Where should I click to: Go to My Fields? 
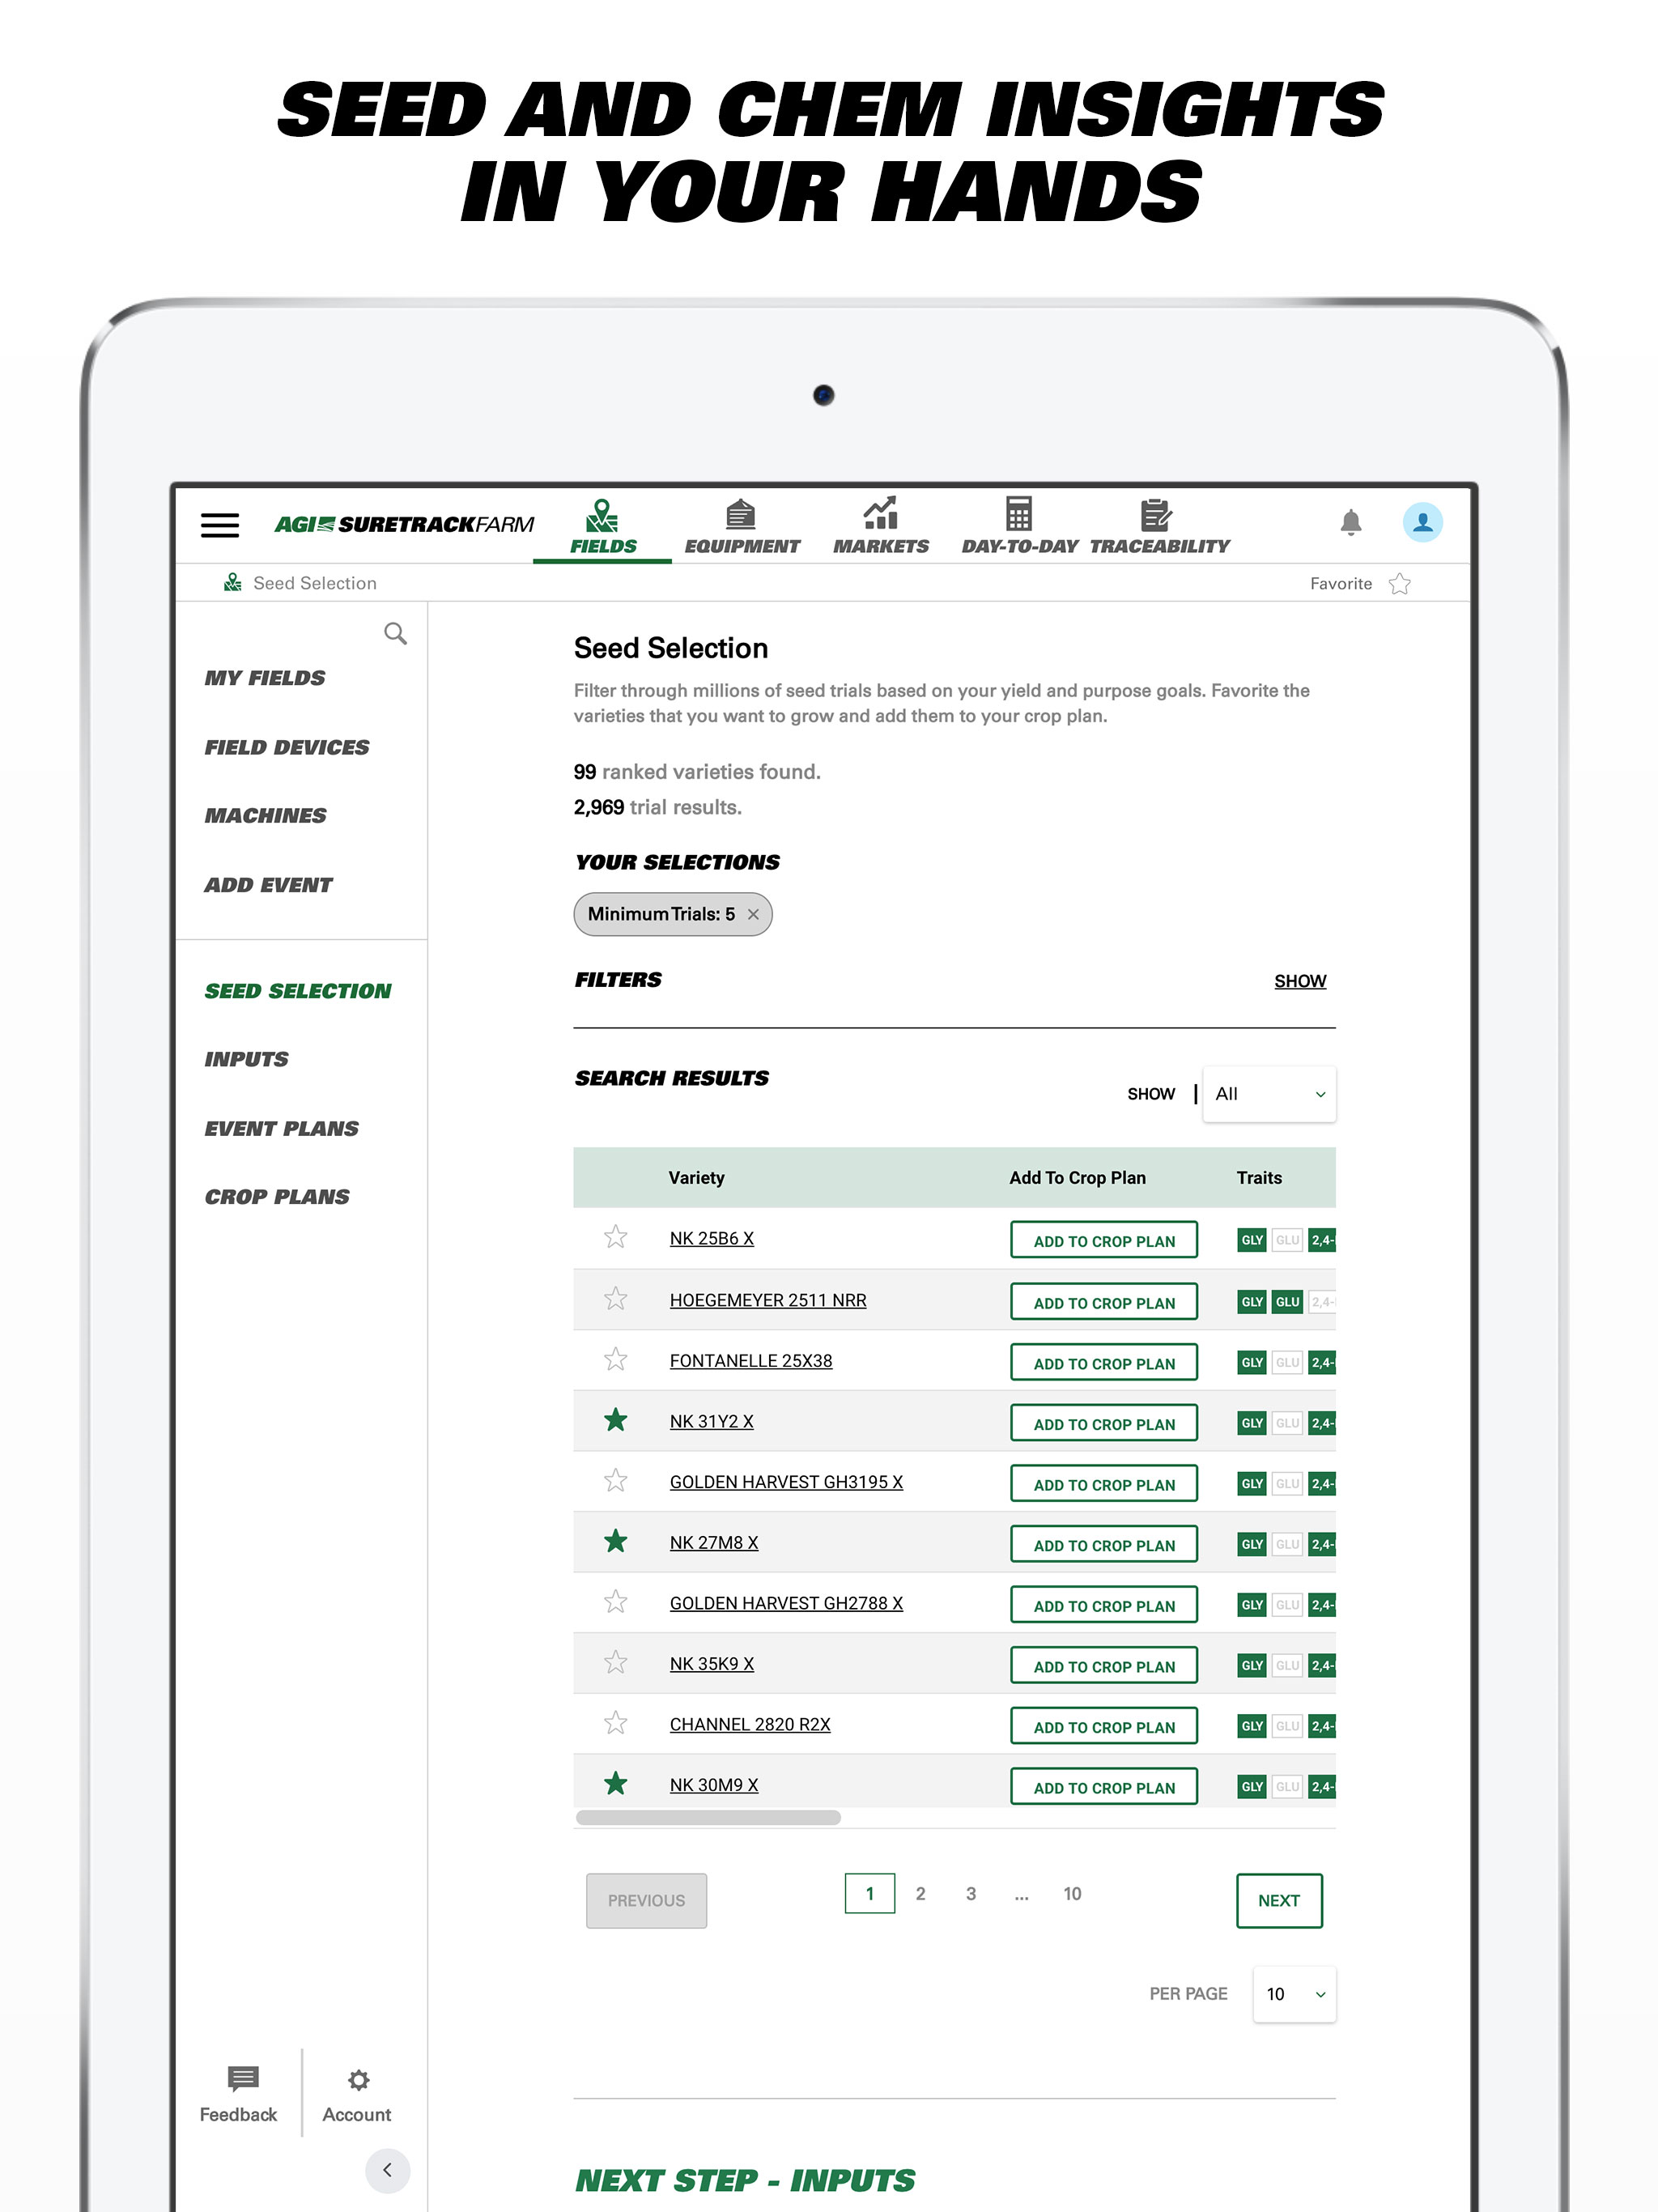[265, 678]
